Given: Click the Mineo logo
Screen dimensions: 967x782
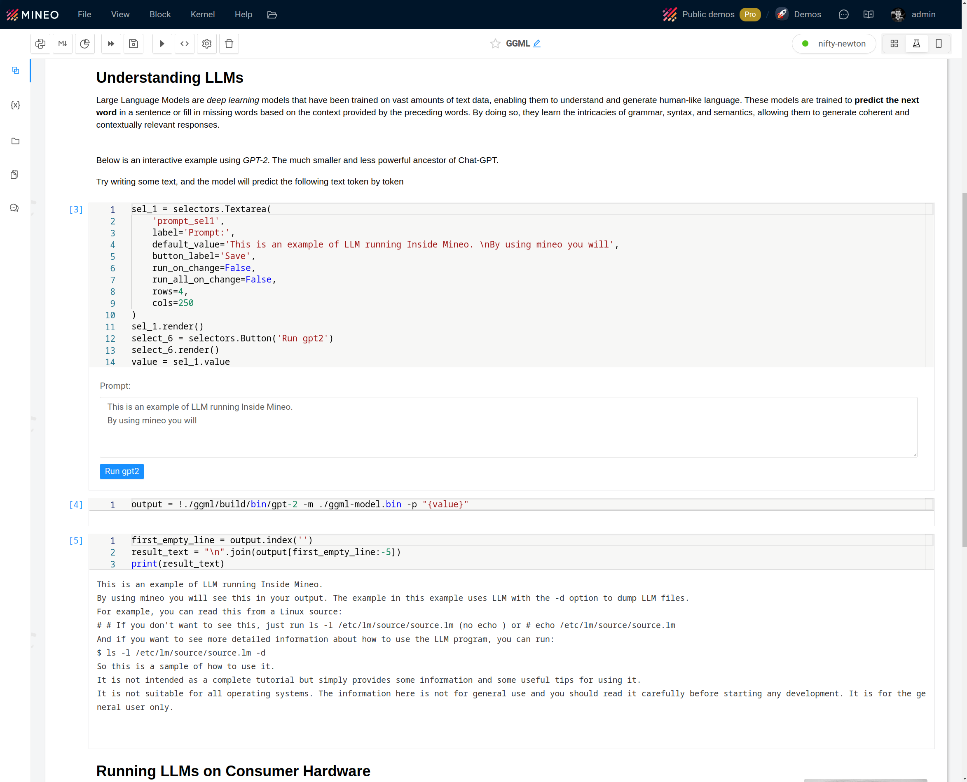Looking at the screenshot, I should [33, 14].
